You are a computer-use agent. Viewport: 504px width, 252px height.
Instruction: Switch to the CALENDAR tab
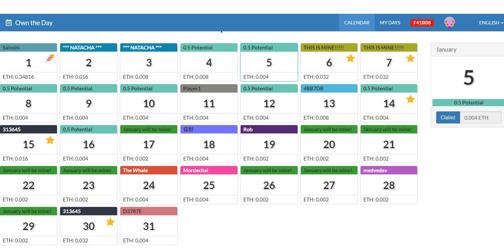click(357, 23)
